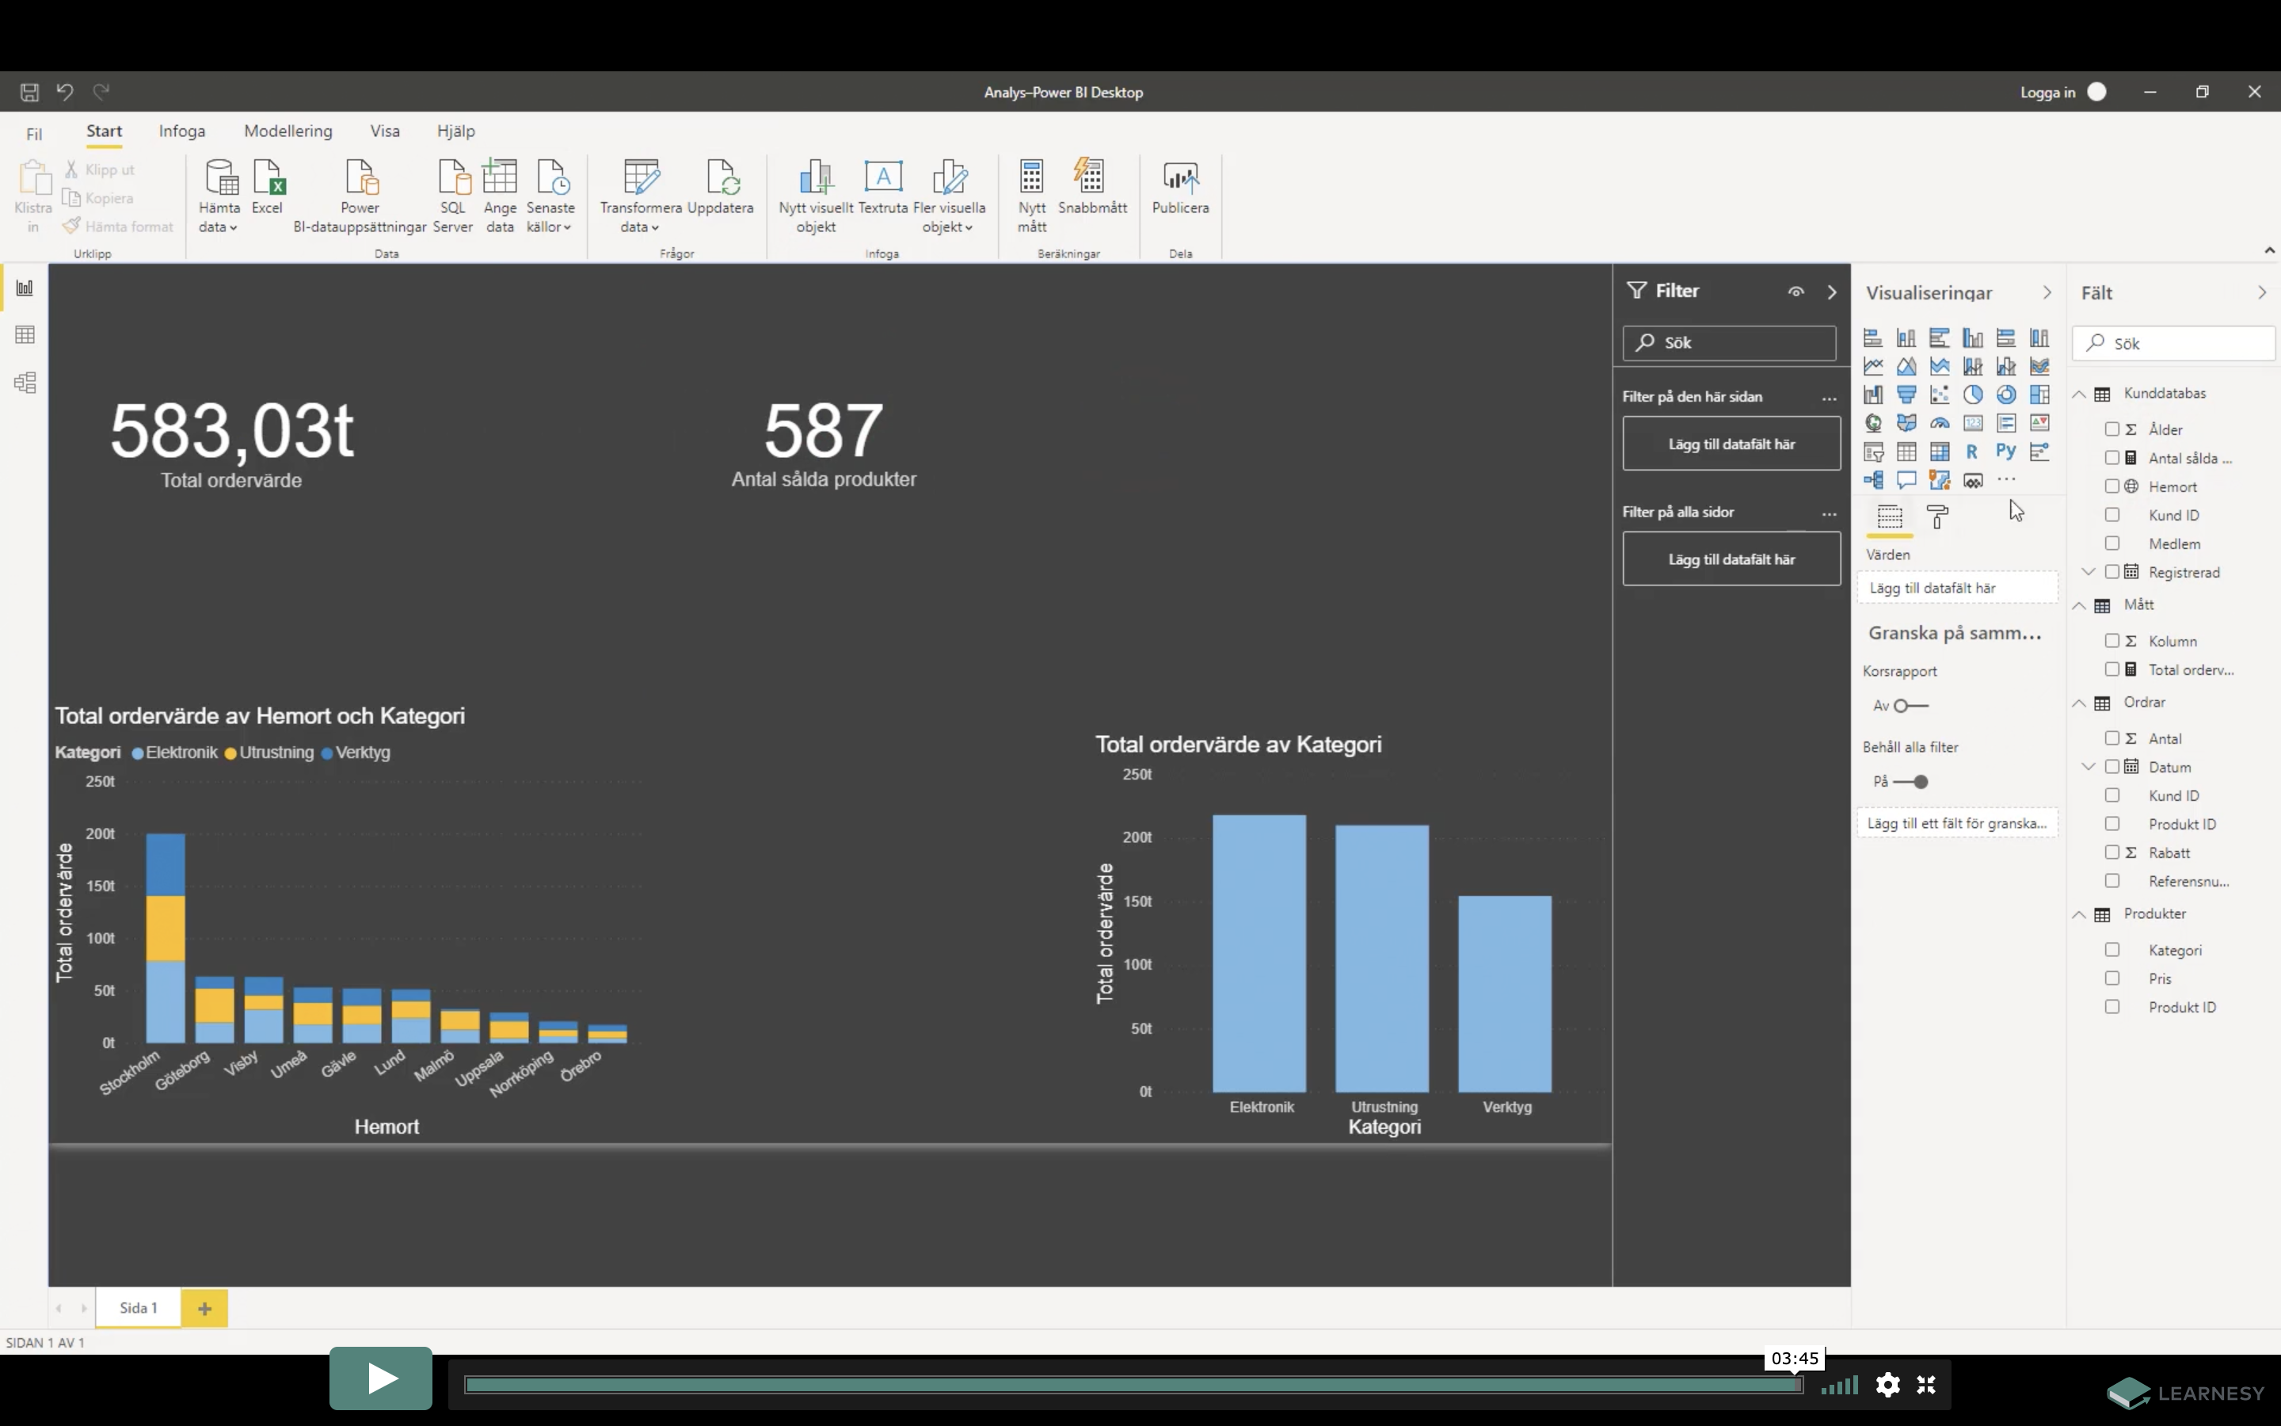Switch to Data view in left sidebar
The height and width of the screenshot is (1426, 2281).
point(25,335)
